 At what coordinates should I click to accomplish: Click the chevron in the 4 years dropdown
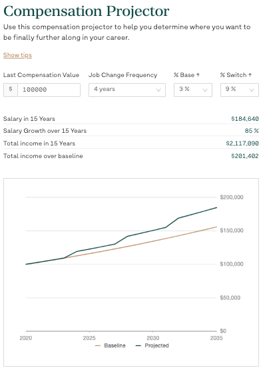[158, 90]
